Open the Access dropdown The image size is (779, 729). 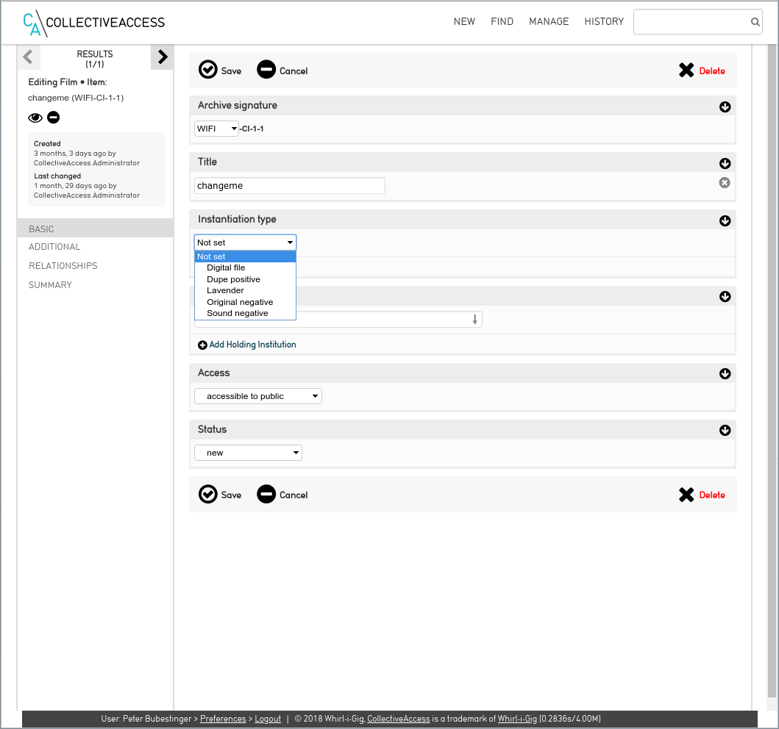point(258,396)
